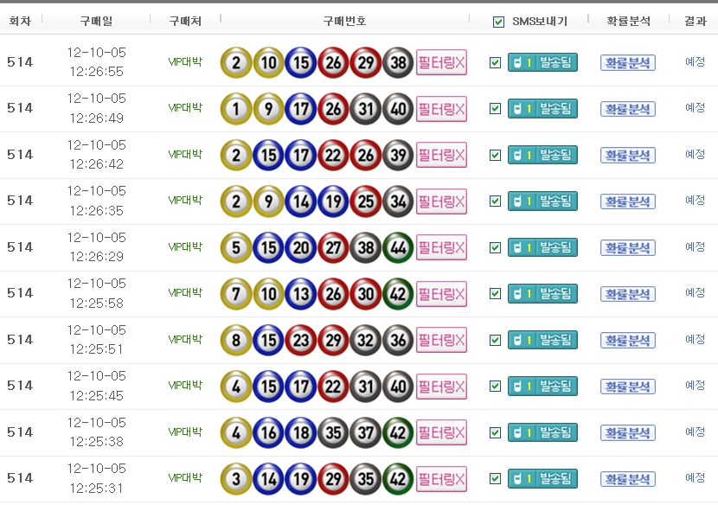Screen dimensions: 718x505
Task: Click the 구매일 column header
Action: pyautogui.click(x=96, y=21)
